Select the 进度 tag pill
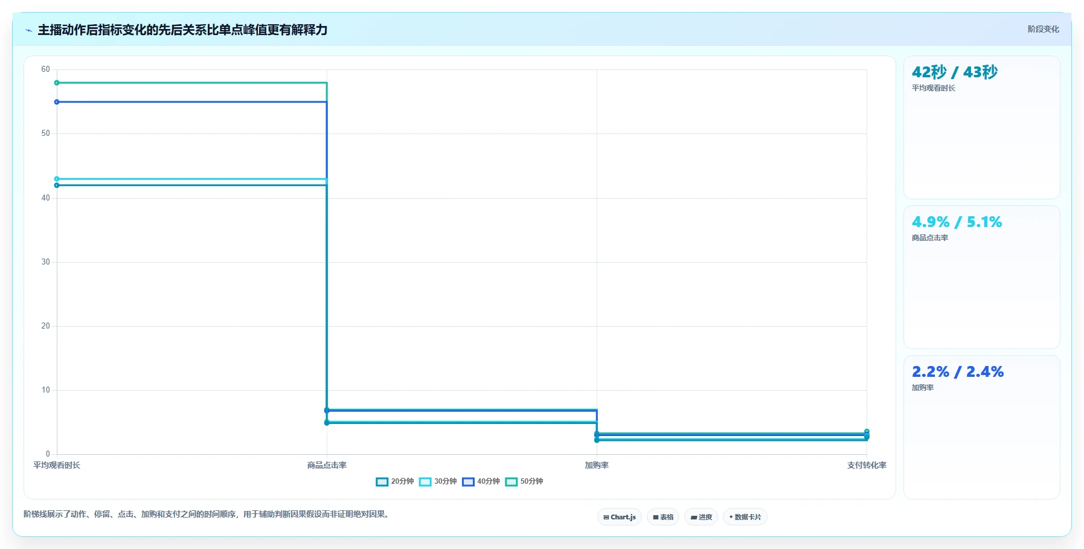Screen dimensions: 1084x549 (701, 517)
